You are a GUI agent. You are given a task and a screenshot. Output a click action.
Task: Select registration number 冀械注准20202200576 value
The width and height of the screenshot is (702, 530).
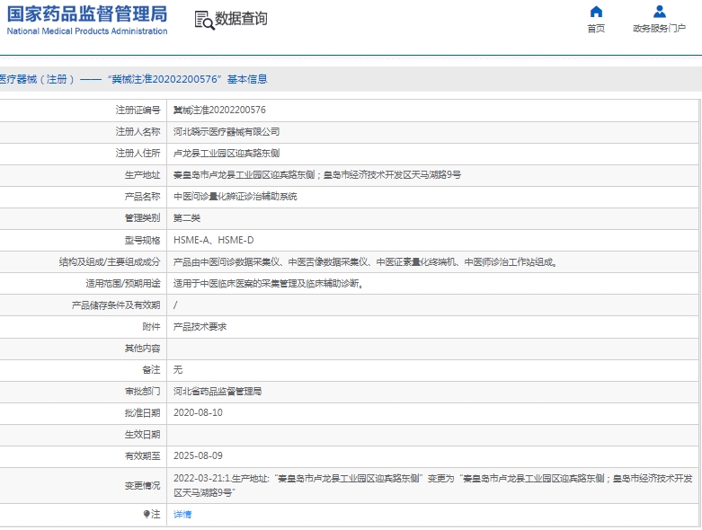[x=219, y=110]
